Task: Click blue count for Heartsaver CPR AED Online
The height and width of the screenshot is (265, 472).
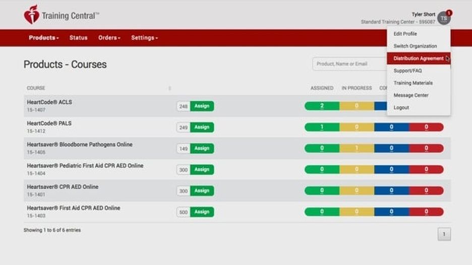Action: 391,191
